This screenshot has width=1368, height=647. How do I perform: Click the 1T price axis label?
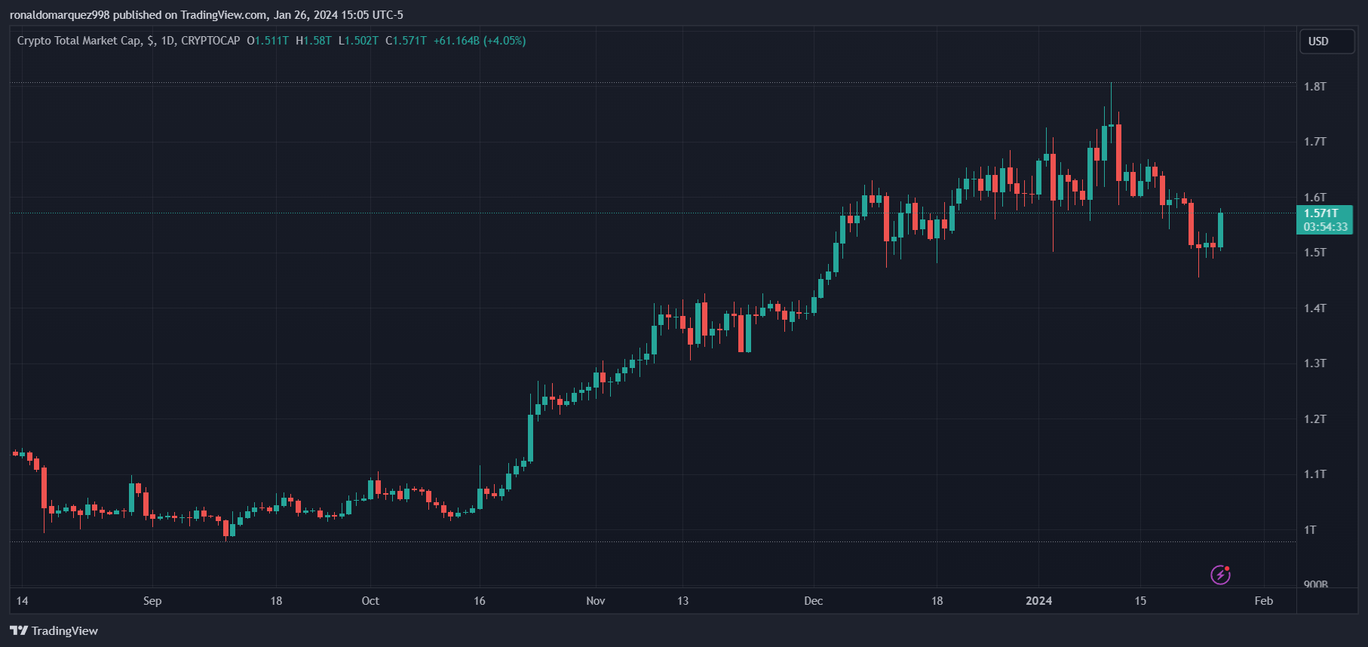[1310, 530]
